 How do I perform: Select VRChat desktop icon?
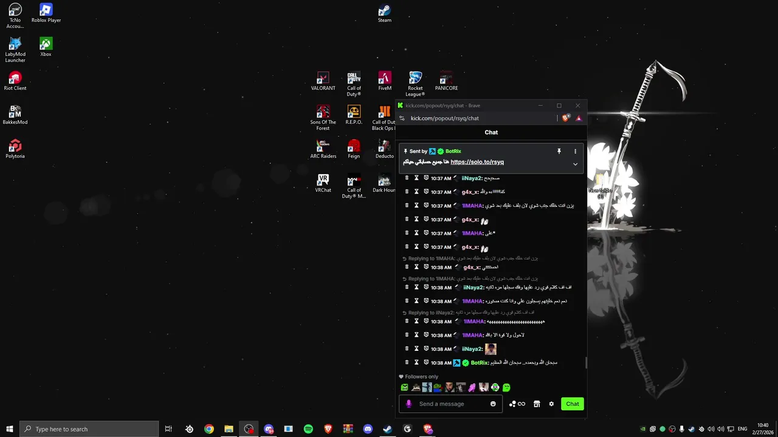[x=323, y=183]
